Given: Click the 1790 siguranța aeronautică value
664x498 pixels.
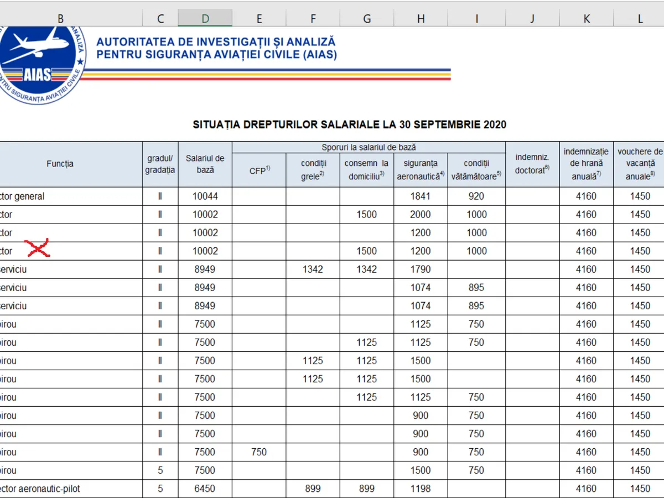Looking at the screenshot, I should (x=421, y=269).
